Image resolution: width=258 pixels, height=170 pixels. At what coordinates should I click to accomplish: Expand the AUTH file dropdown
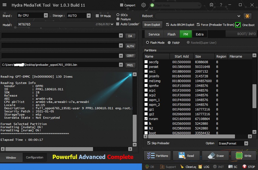click(x=121, y=46)
